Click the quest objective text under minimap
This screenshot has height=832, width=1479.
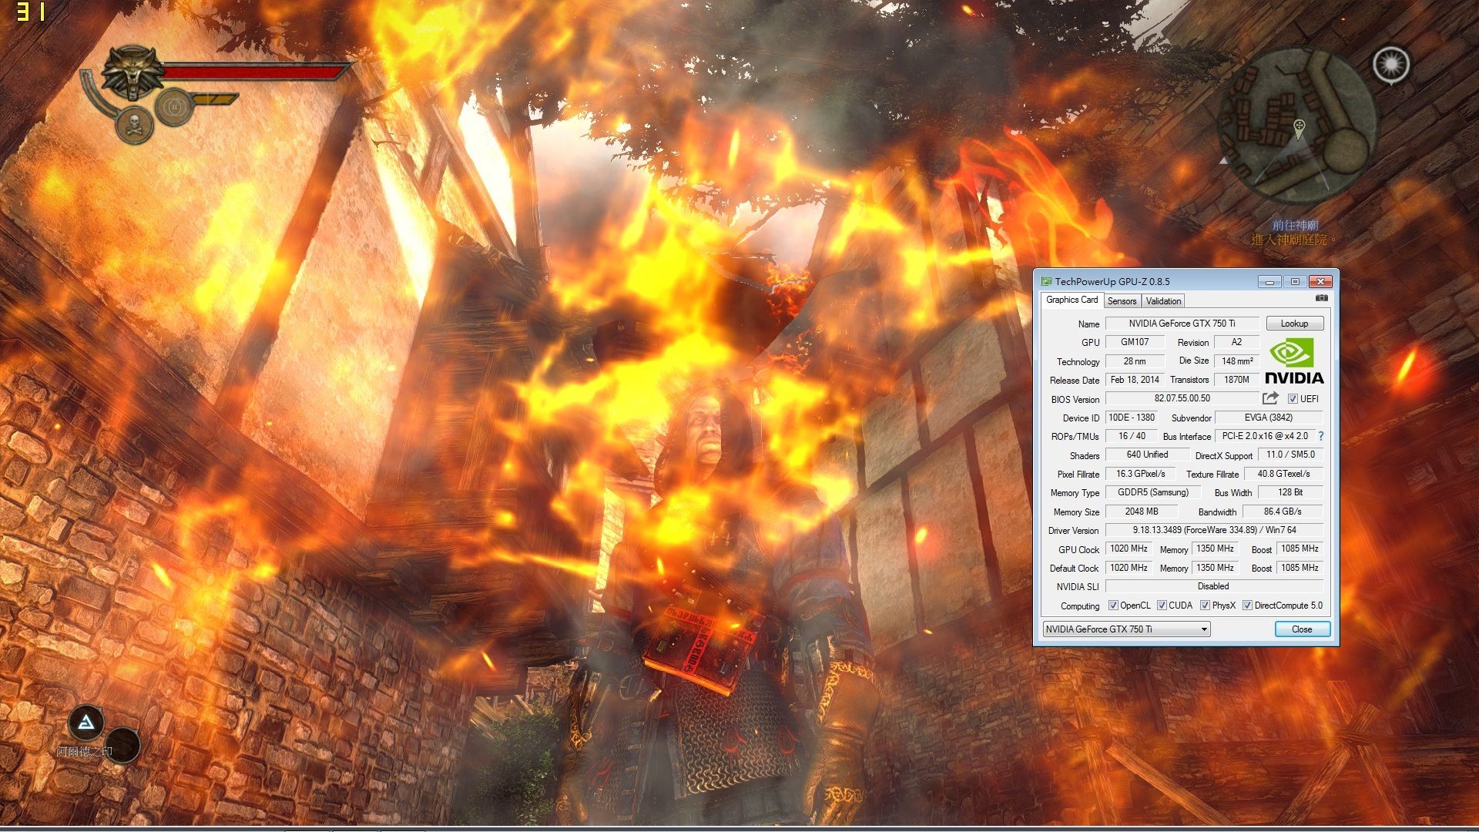coord(1293,233)
